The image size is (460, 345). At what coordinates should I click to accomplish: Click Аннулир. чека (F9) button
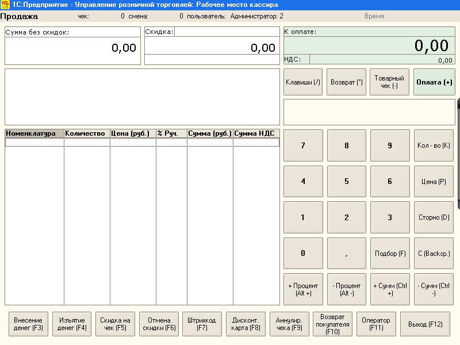289,324
